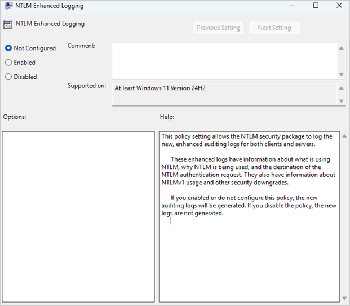Click the Supported on scroll down arrow
This screenshot has height=306, width=350.
[x=342, y=101]
